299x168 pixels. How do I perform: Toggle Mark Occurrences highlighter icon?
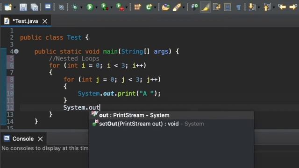(x=206, y=7)
